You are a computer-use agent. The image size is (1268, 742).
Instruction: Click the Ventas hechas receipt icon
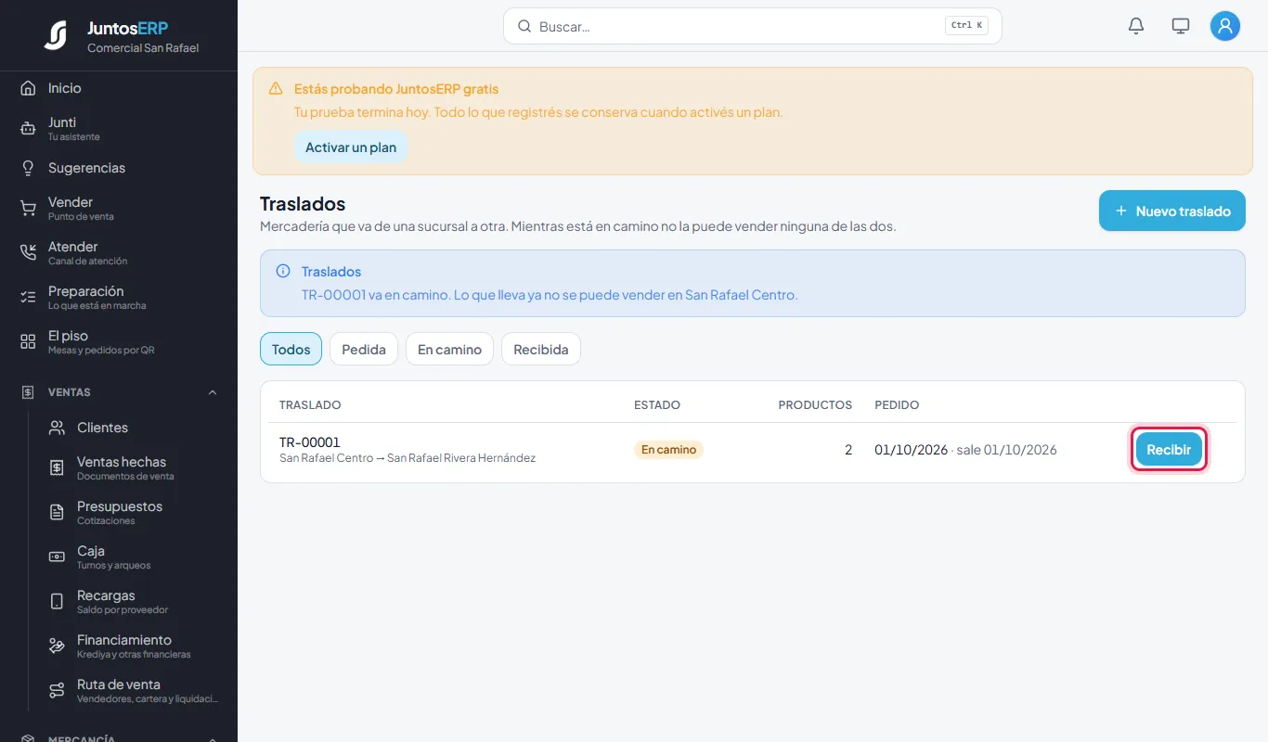57,468
